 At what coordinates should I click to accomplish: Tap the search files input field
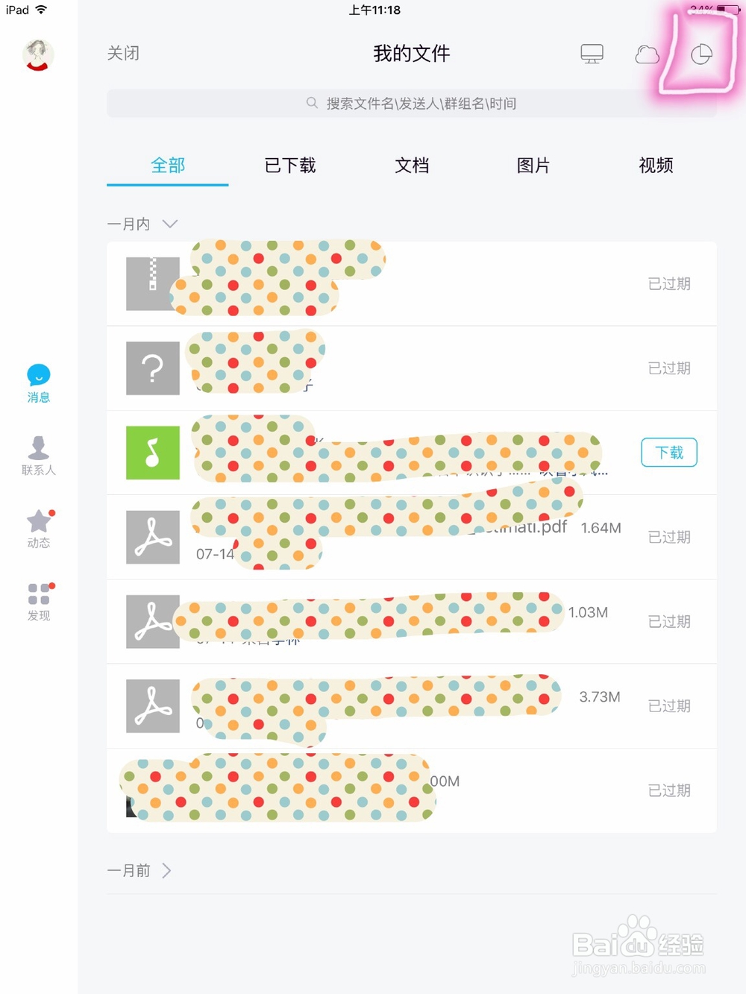tap(410, 103)
